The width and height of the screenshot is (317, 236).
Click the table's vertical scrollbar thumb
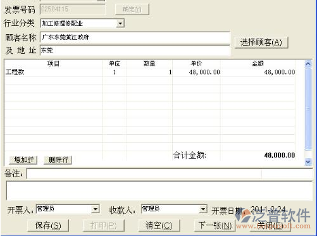[308, 109]
